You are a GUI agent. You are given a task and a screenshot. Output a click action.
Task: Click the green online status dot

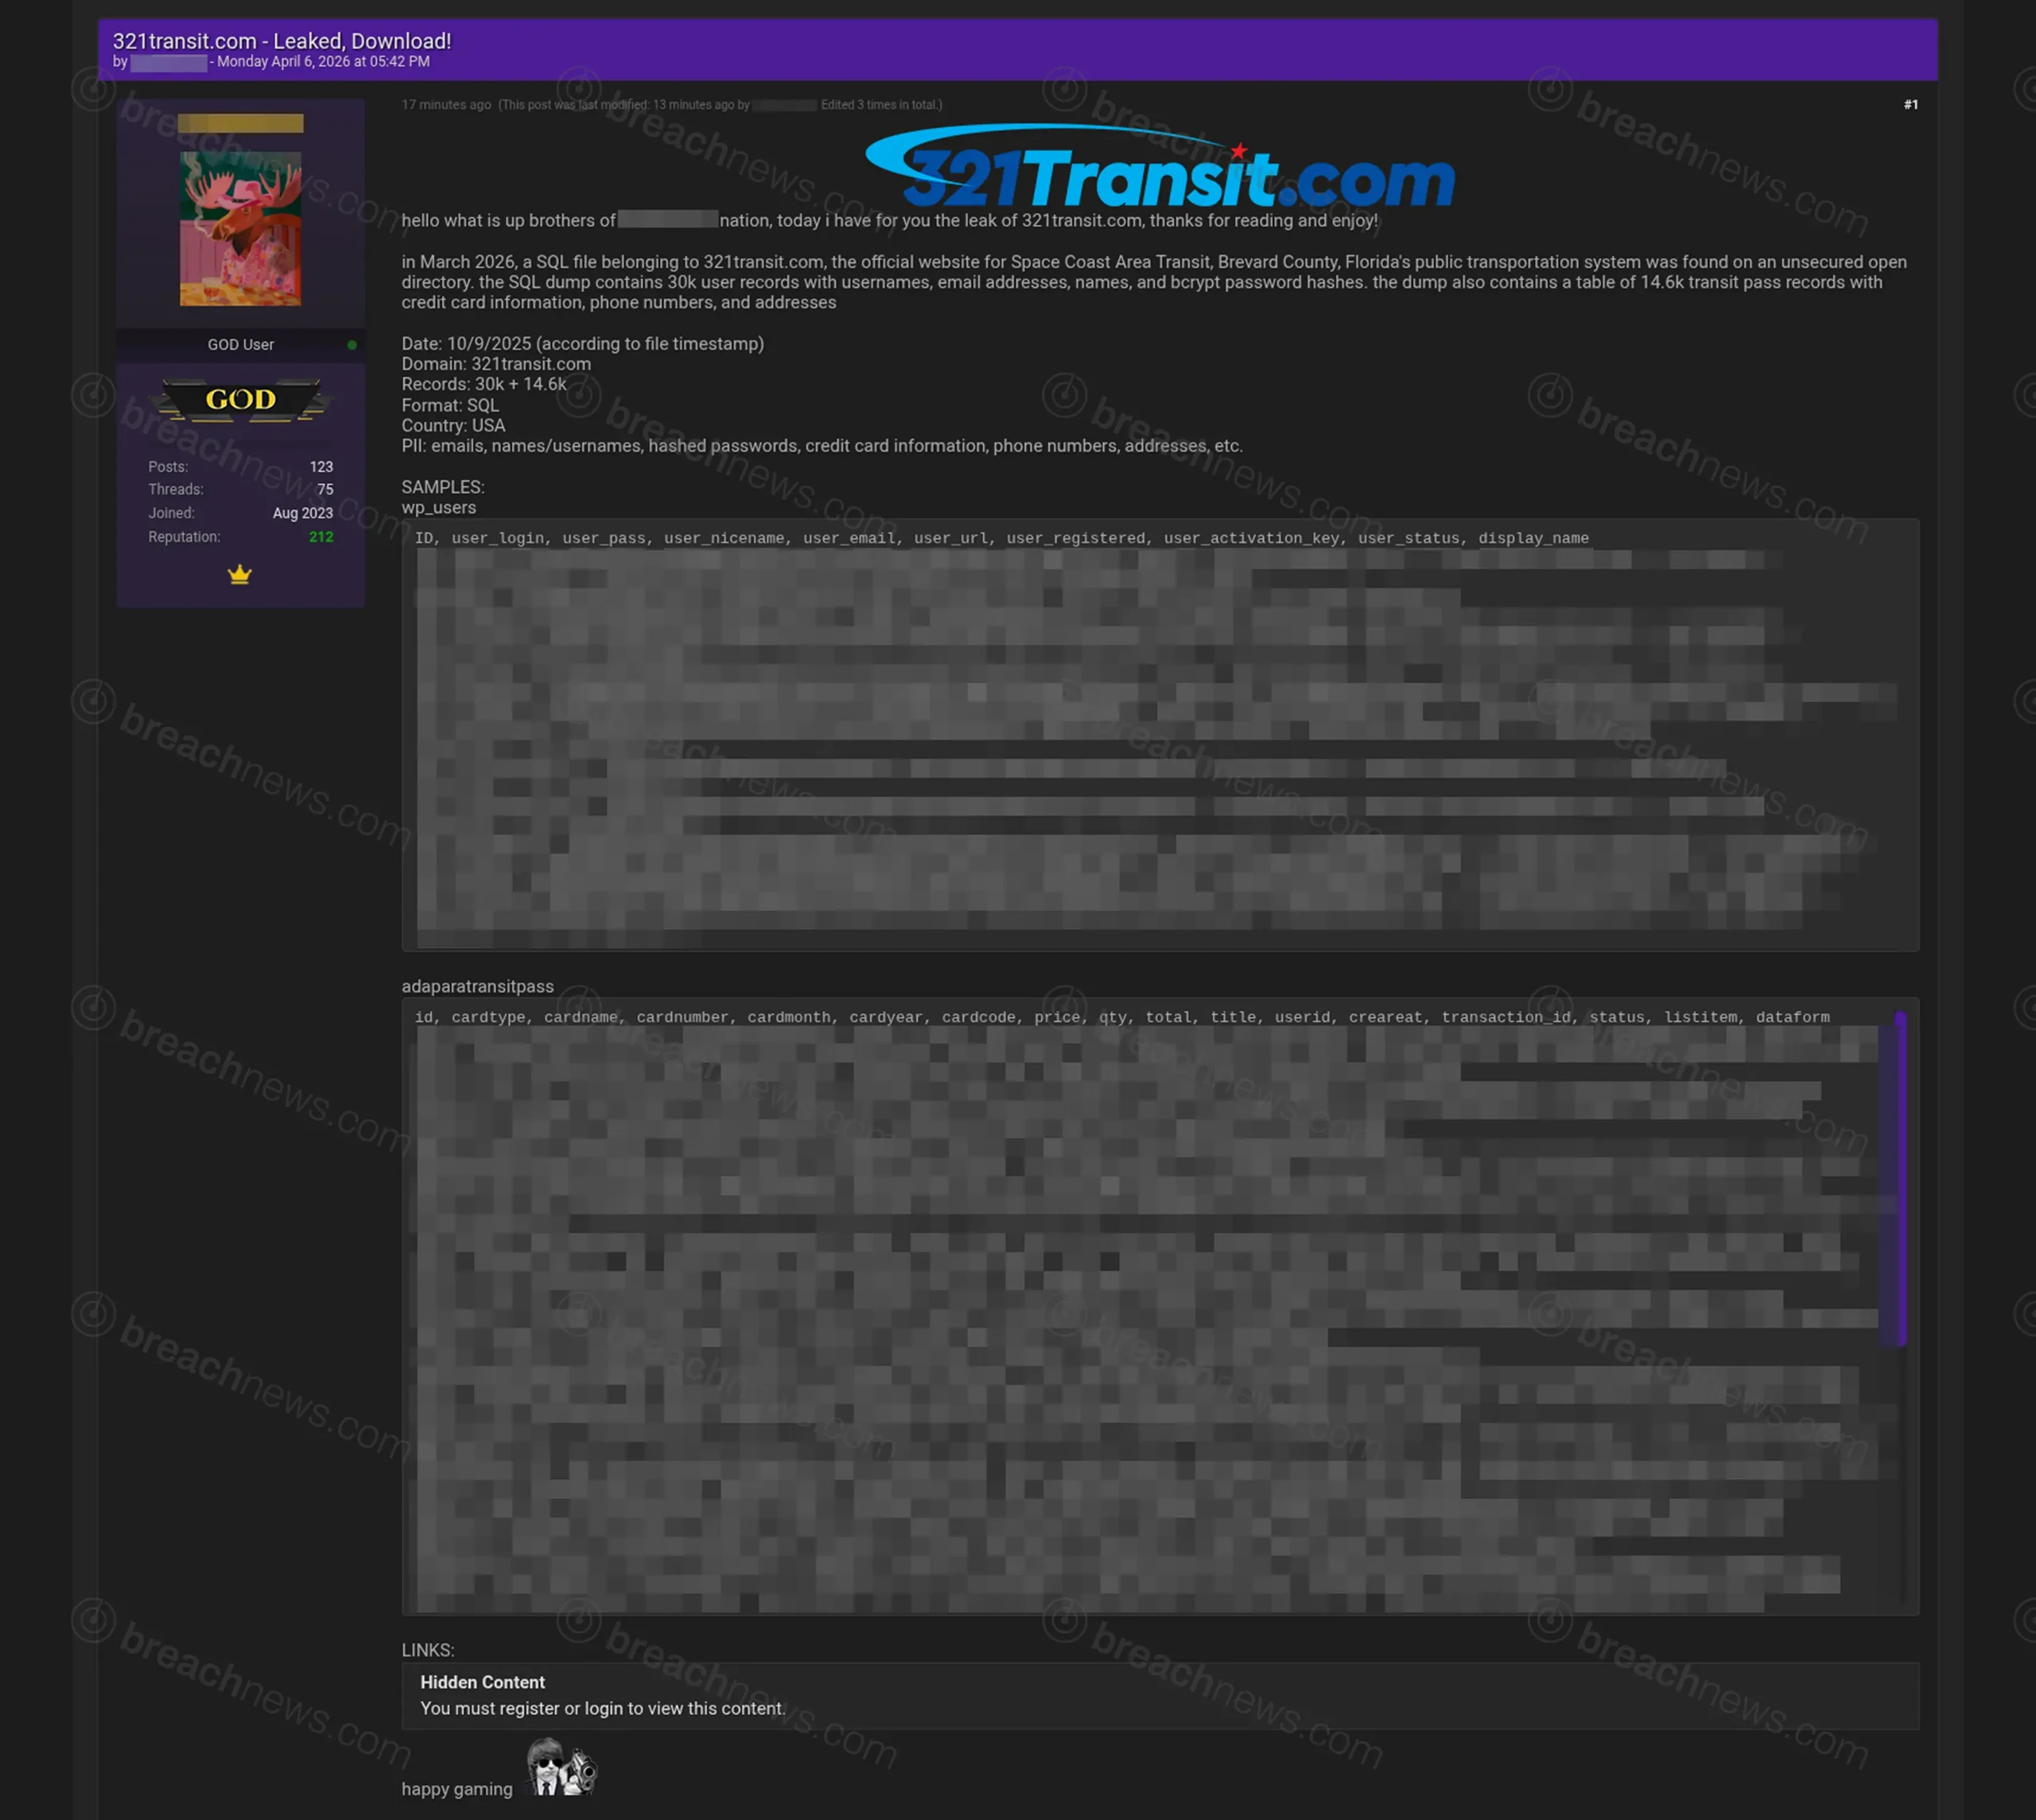pos(352,345)
